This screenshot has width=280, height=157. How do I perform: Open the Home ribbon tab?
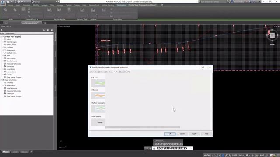10,5
